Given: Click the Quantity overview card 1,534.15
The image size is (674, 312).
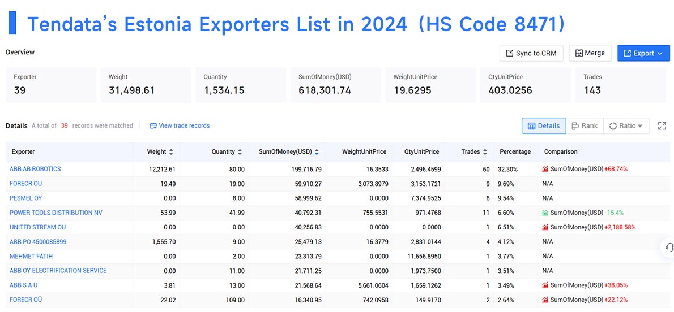Looking at the screenshot, I should pos(241,85).
